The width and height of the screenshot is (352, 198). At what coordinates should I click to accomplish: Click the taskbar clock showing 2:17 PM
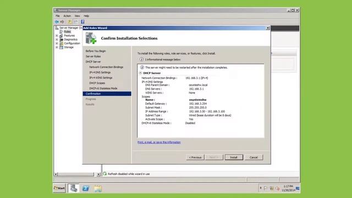tap(288, 188)
